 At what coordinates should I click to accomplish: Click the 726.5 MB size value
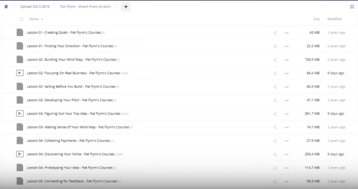(x=312, y=60)
